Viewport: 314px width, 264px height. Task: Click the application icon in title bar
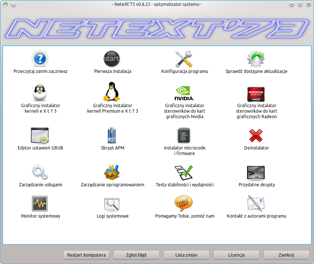pyautogui.click(x=6, y=4)
